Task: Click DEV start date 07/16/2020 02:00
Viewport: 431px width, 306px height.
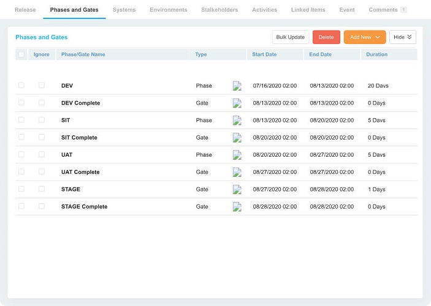Action: pos(275,86)
